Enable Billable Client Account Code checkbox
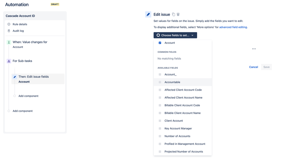This screenshot has height=161, width=281. (x=160, y=105)
